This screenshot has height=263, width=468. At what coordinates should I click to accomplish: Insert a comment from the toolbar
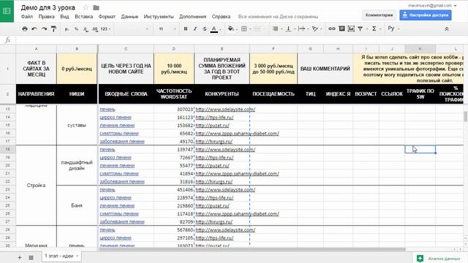click(341, 29)
